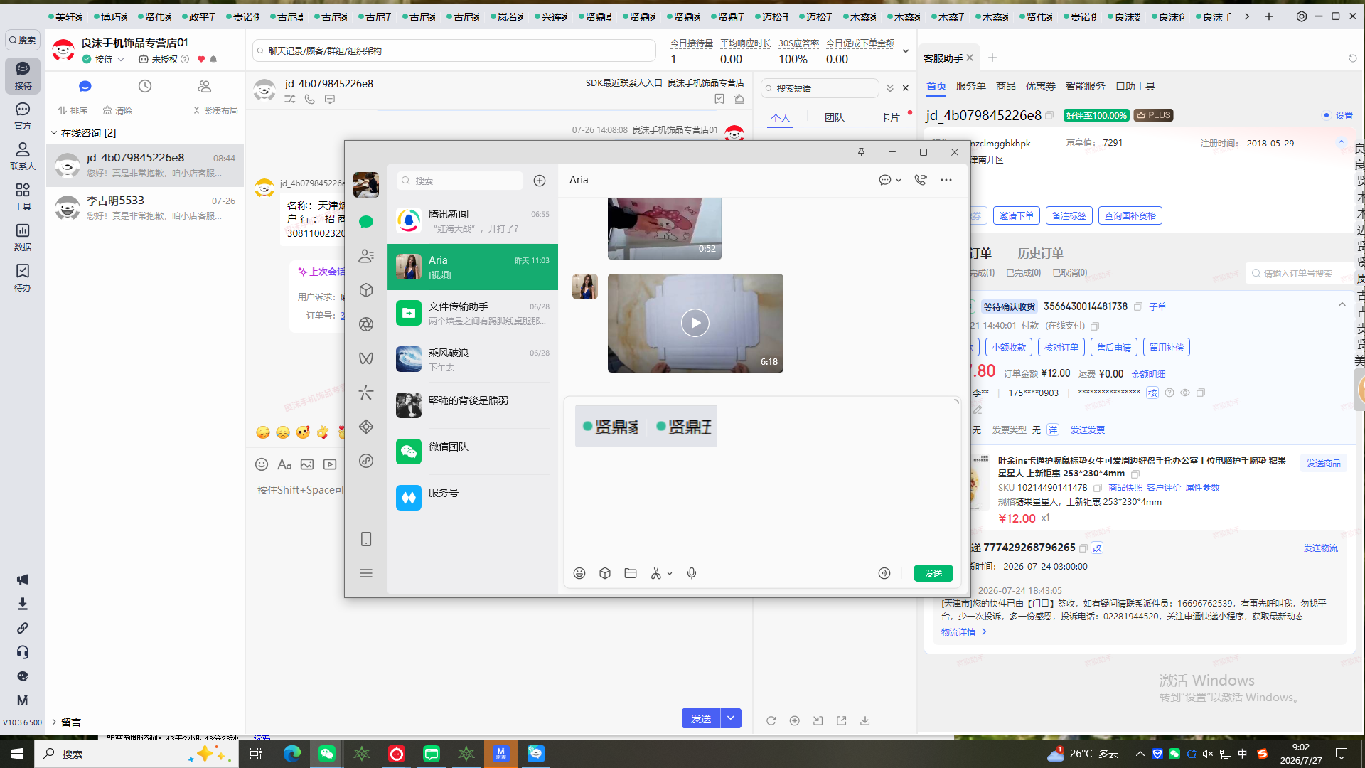1365x768 pixels.
Task: Click the phone icon under jd_4b079845226e8 header
Action: pos(310,100)
